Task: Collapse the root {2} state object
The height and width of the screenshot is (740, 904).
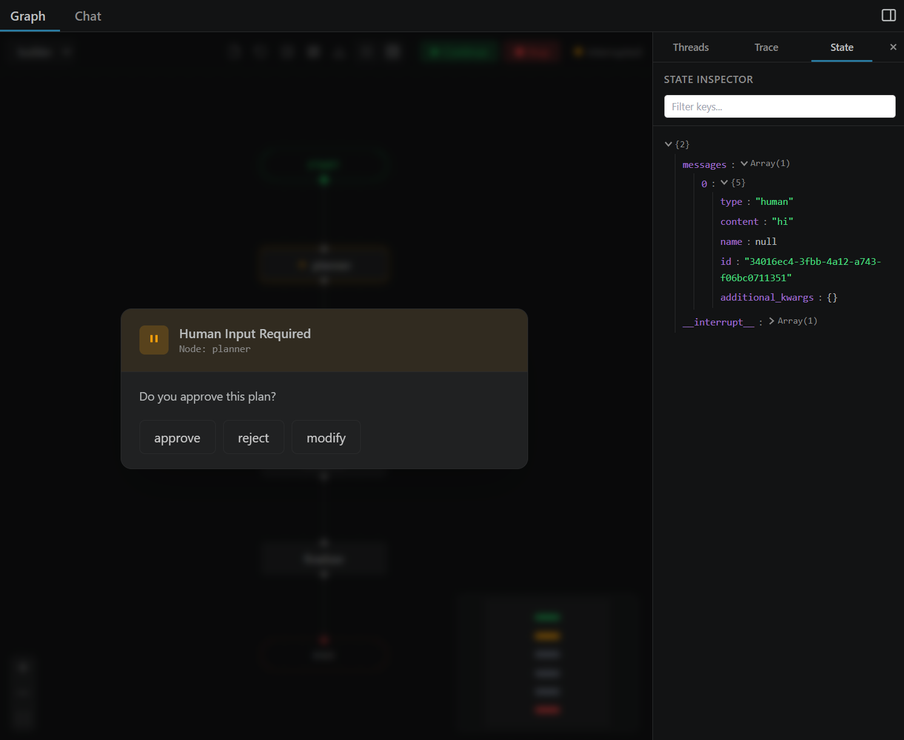Action: [x=668, y=144]
